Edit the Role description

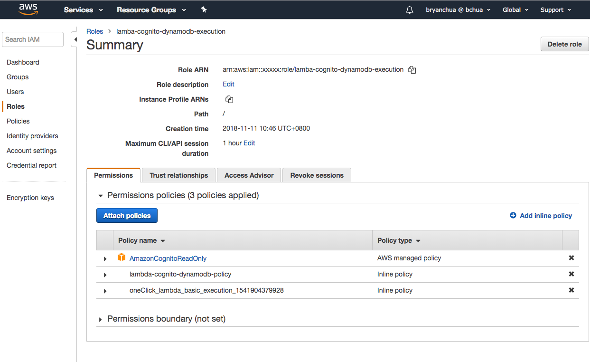[x=228, y=84]
